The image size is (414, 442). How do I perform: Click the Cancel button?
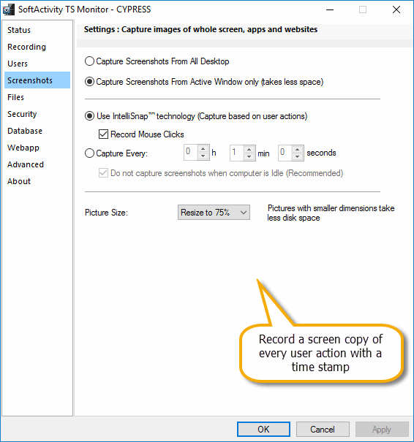(x=323, y=430)
